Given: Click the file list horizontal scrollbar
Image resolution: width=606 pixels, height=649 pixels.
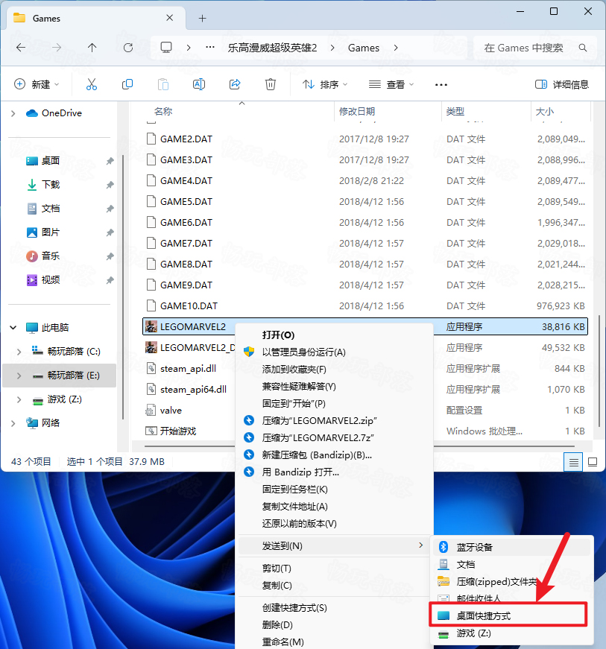Looking at the screenshot, I should click(359, 446).
